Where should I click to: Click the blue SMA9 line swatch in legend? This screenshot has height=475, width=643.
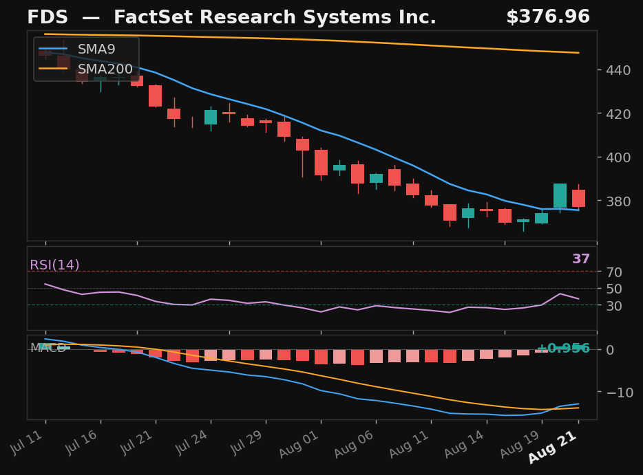click(53, 49)
